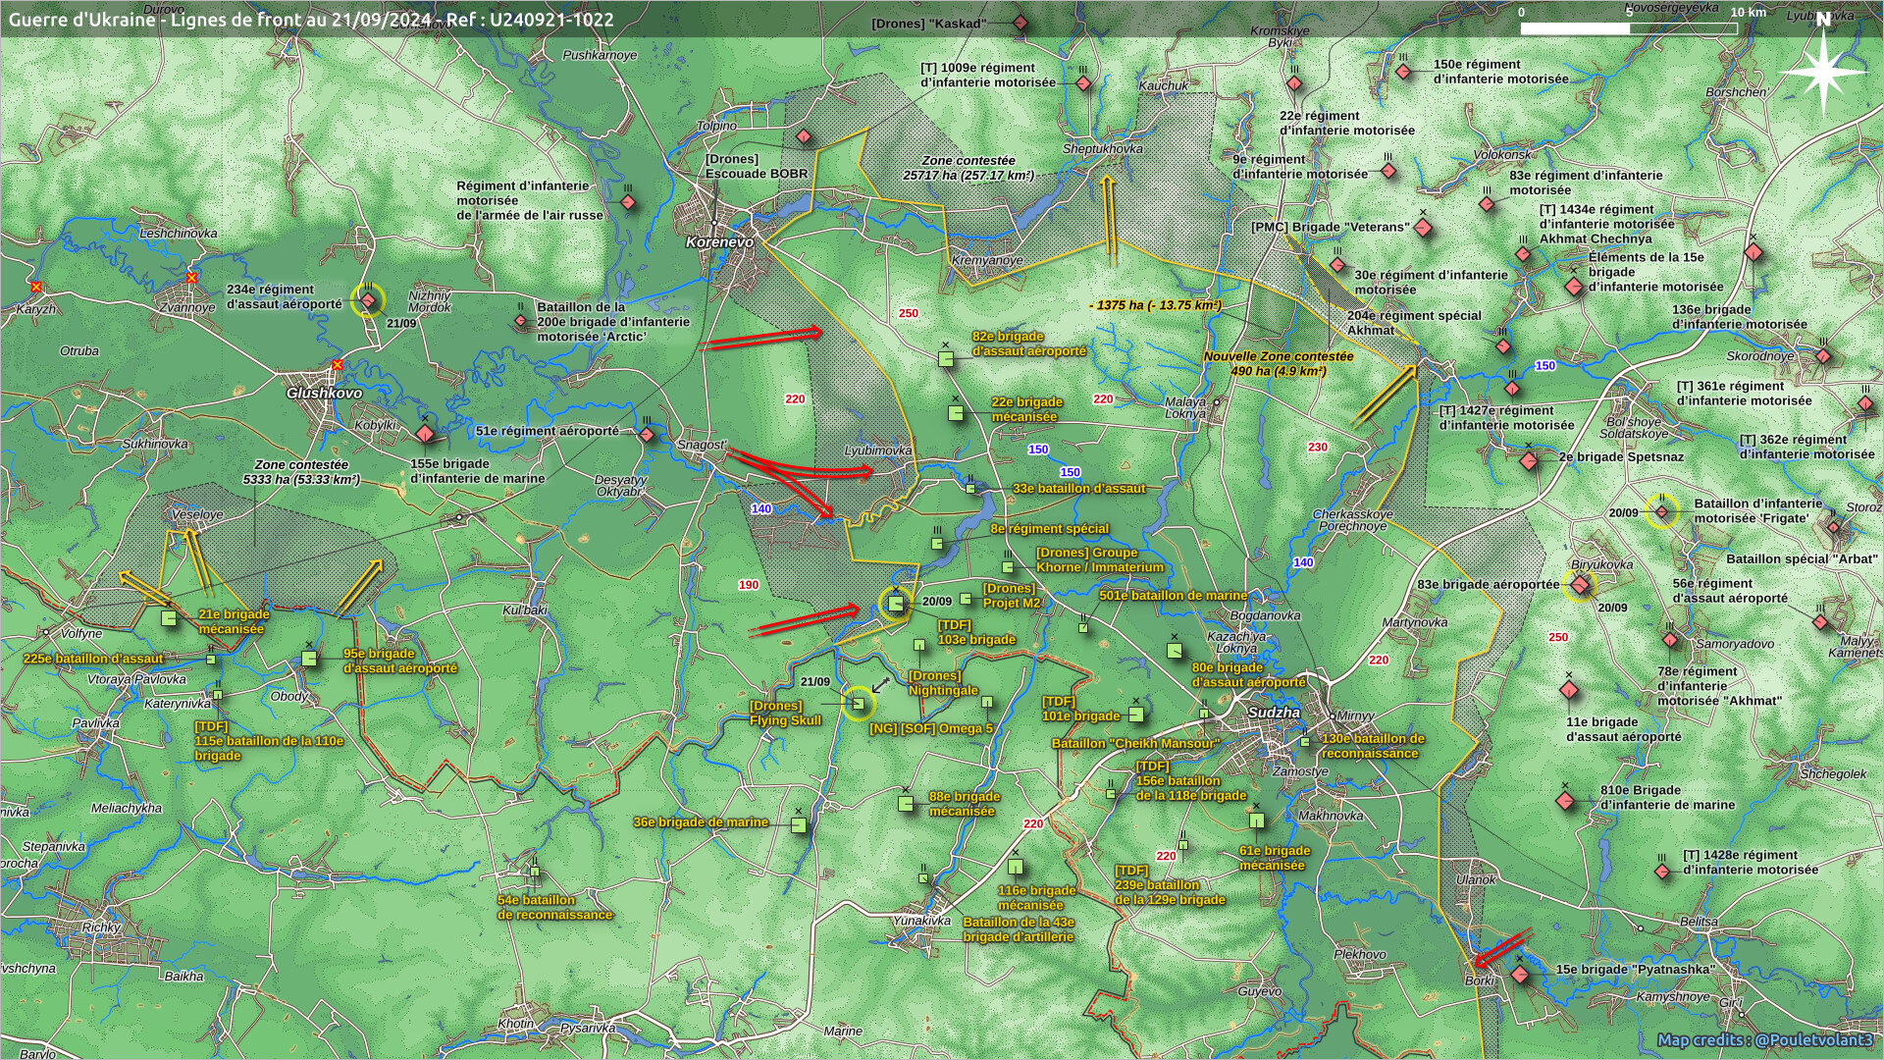Image resolution: width=1884 pixels, height=1060 pixels.
Task: Click the distance scale bar
Action: [x=1628, y=28]
